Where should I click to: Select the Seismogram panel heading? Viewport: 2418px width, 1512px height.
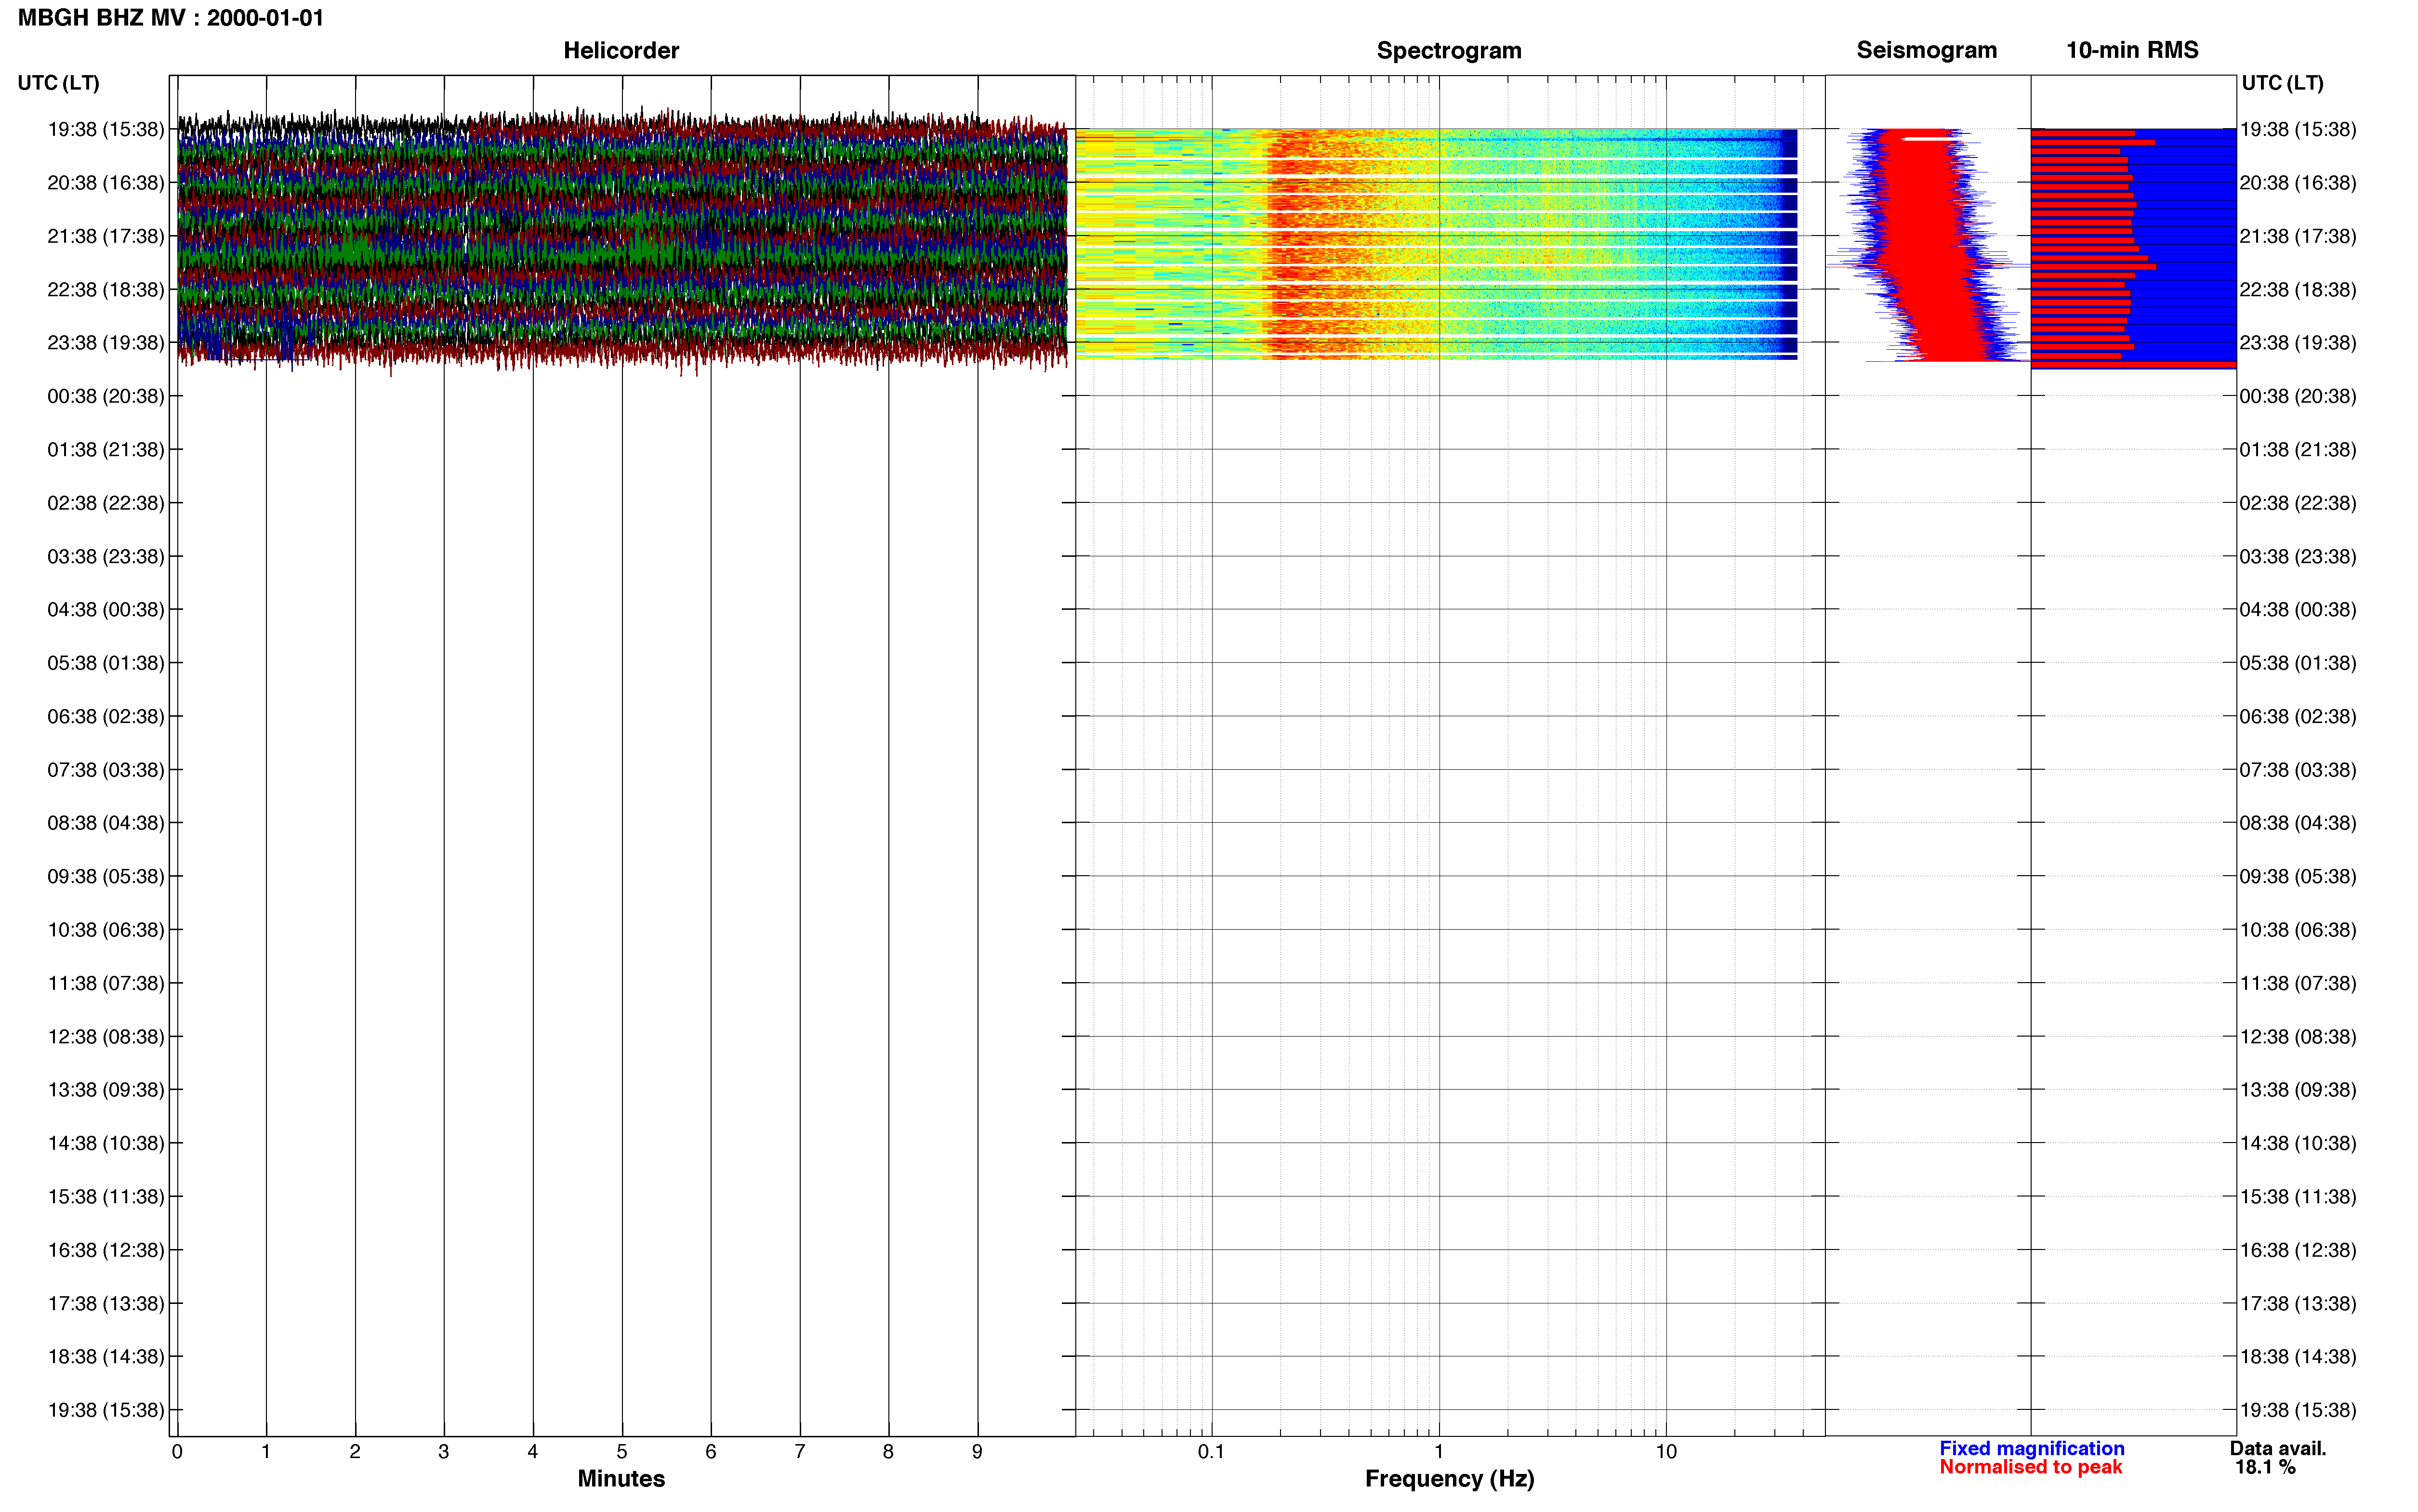[x=1927, y=50]
